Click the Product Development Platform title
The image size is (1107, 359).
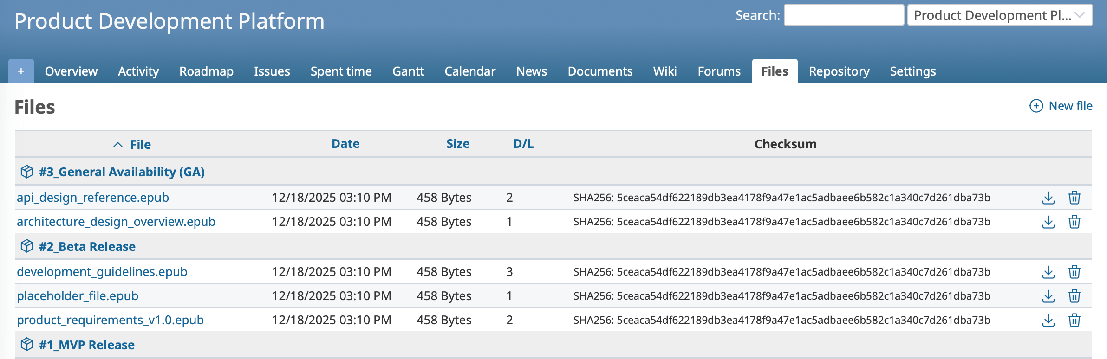(169, 21)
